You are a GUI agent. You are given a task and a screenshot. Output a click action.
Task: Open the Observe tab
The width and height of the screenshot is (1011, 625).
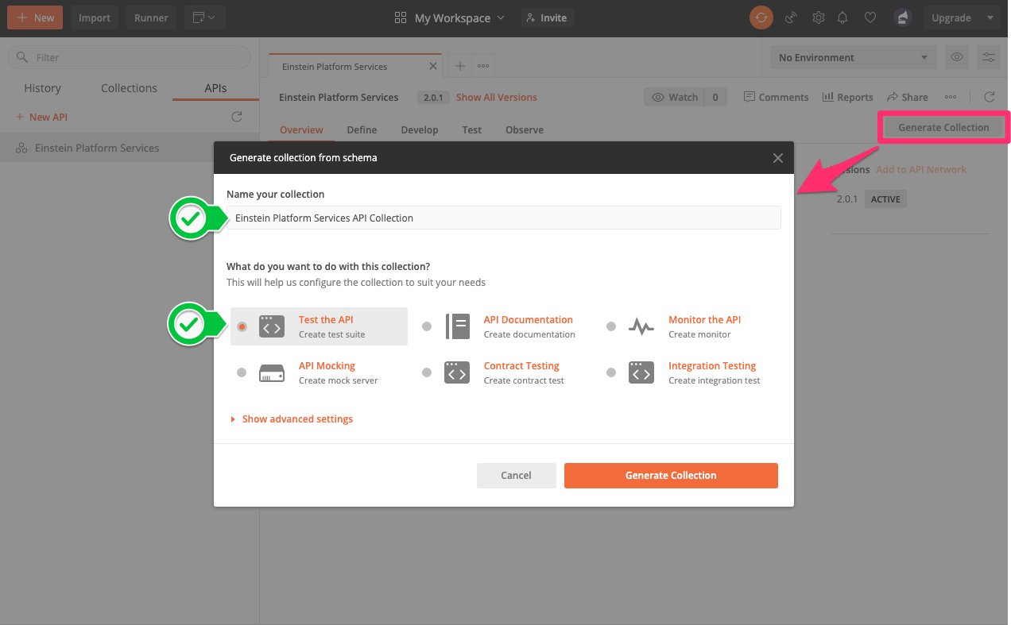tap(525, 129)
